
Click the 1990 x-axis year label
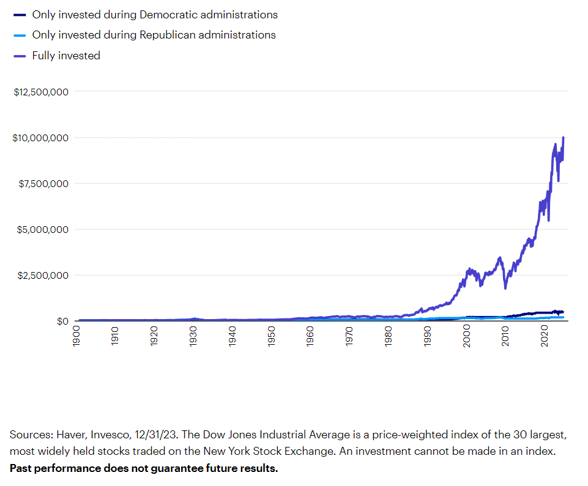428,336
